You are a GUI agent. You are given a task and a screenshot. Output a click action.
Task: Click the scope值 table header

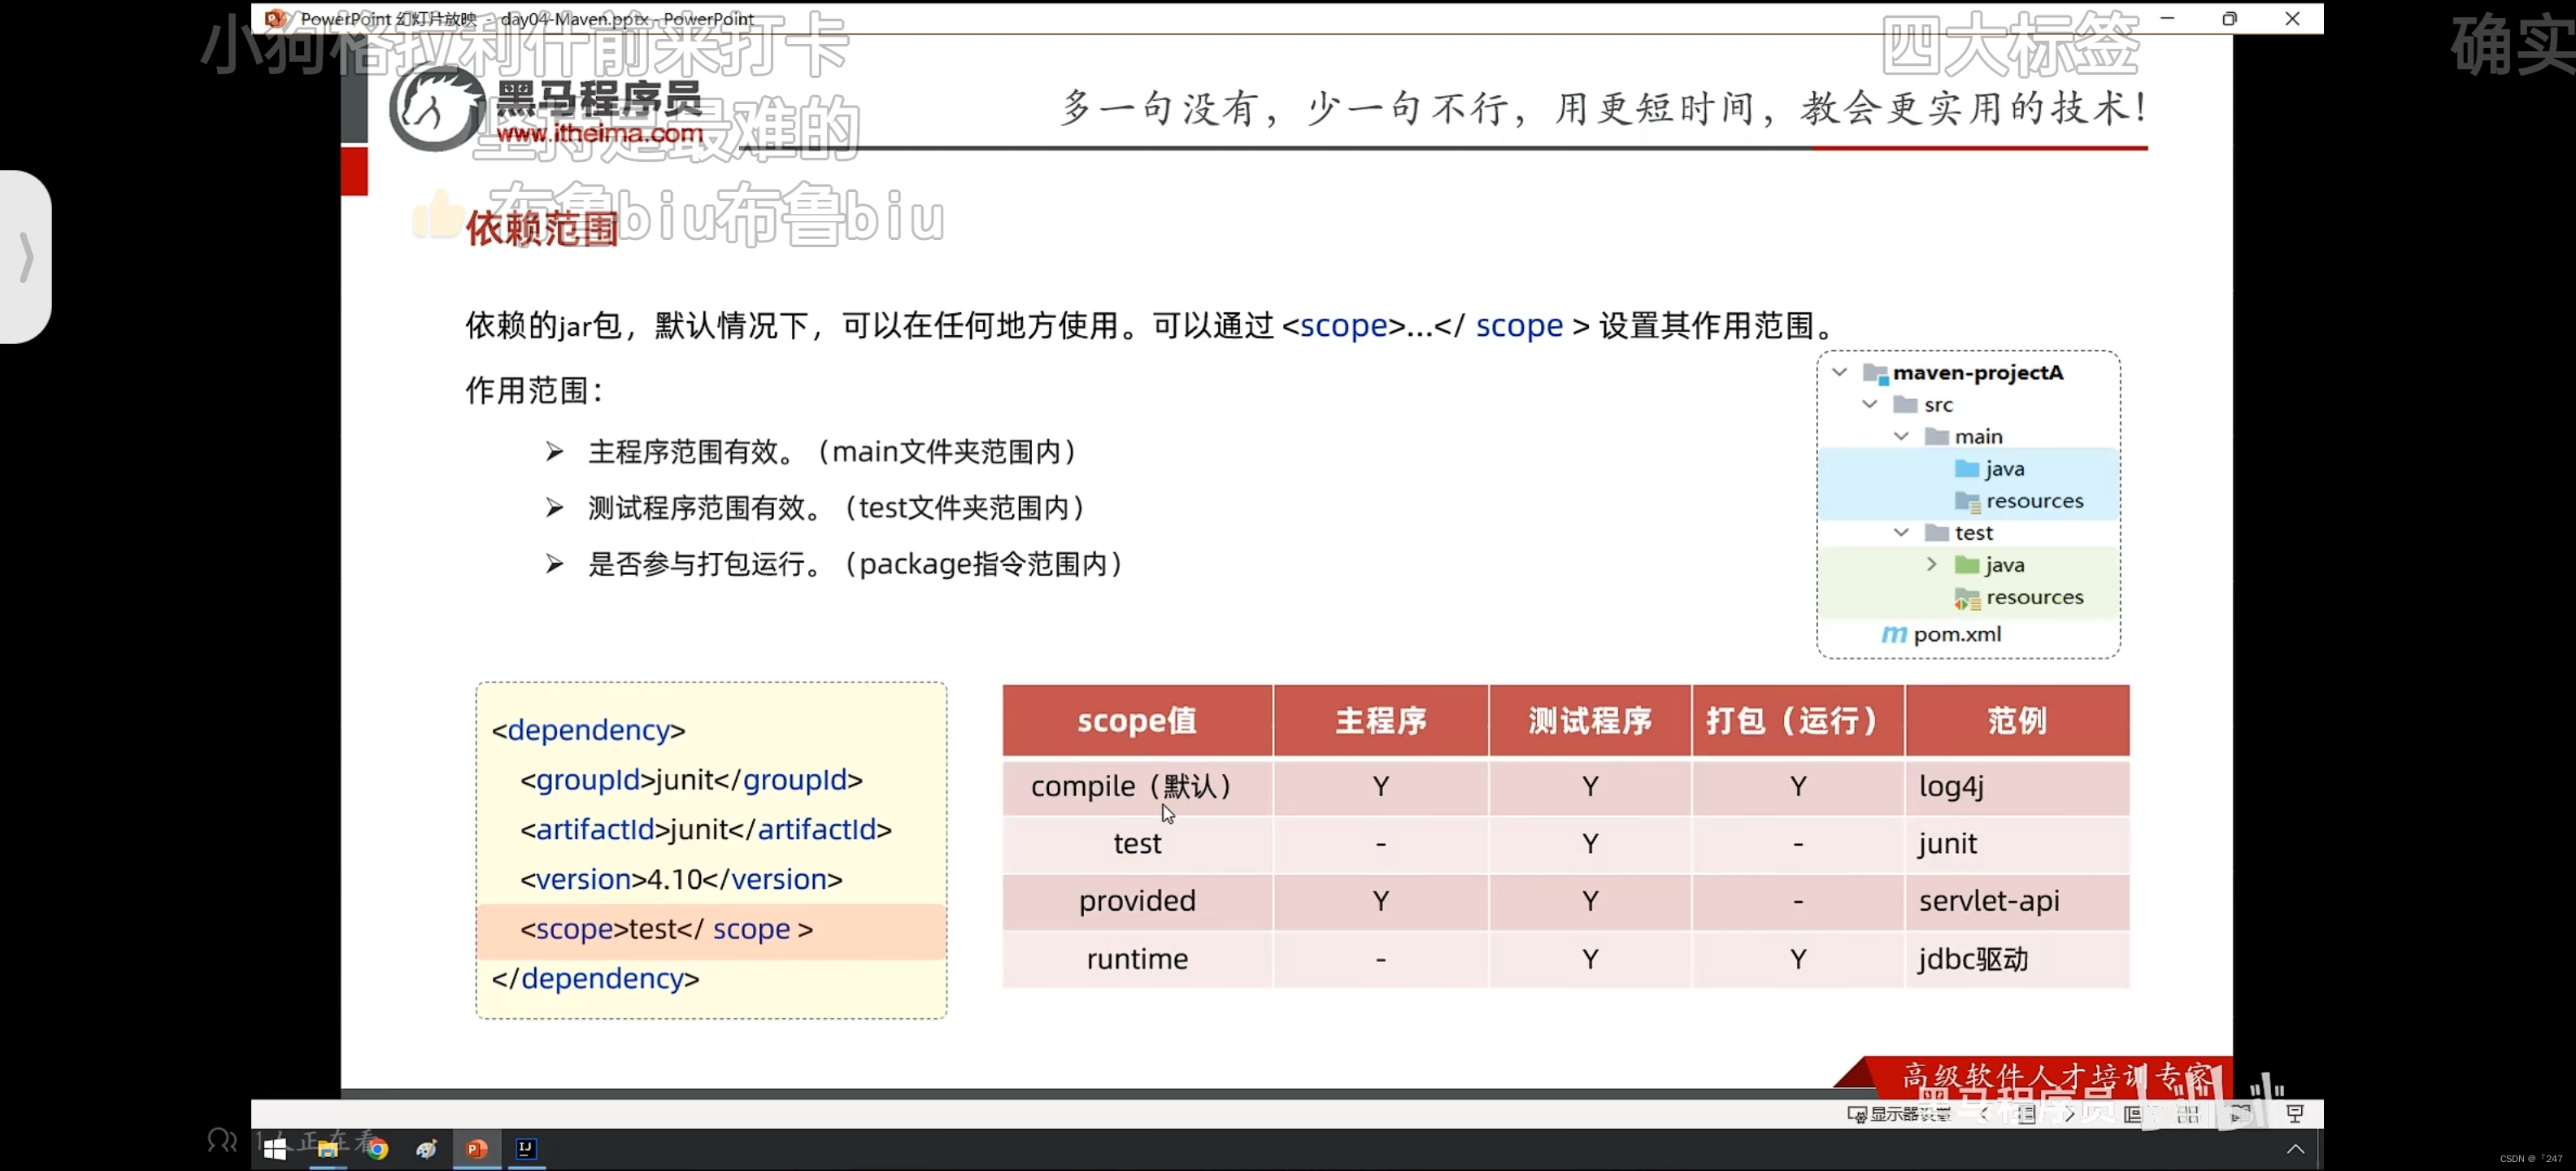tap(1137, 720)
